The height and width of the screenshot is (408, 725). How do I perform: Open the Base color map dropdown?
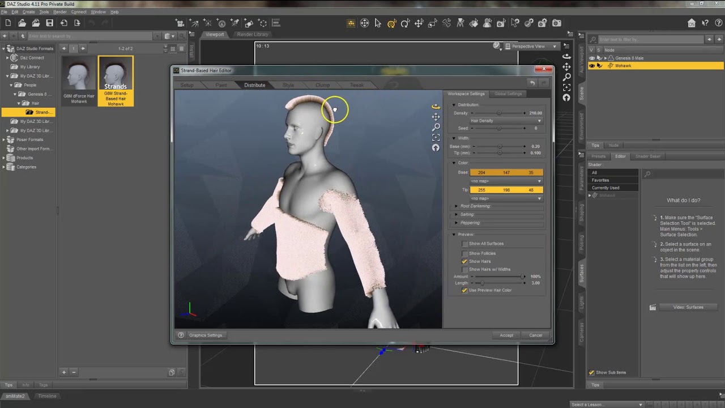(x=506, y=181)
